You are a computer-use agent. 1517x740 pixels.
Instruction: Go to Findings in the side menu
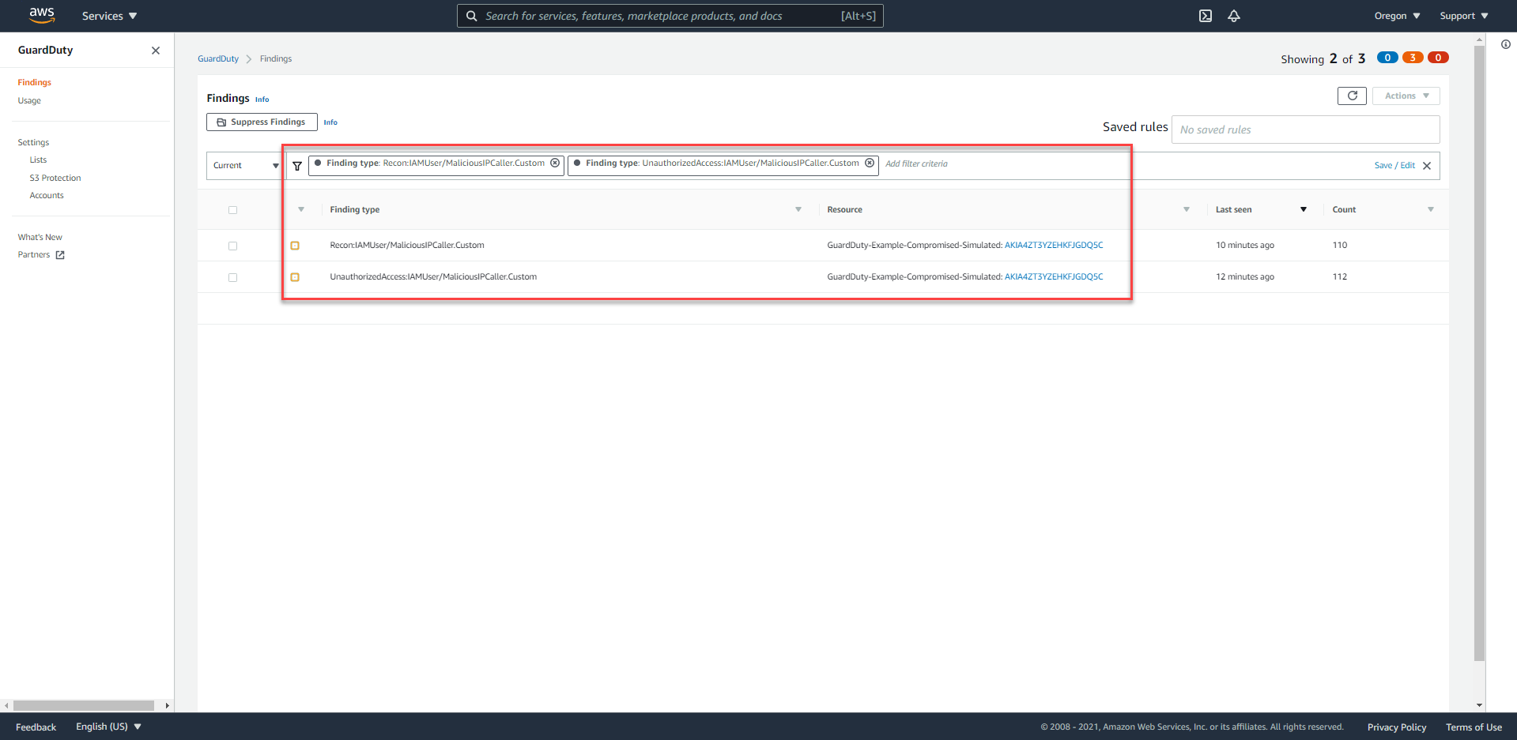click(x=35, y=82)
